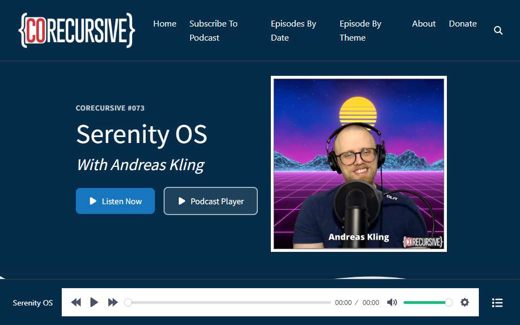
Task: Click the Andreas Kling episode cover image
Action: pos(359,164)
